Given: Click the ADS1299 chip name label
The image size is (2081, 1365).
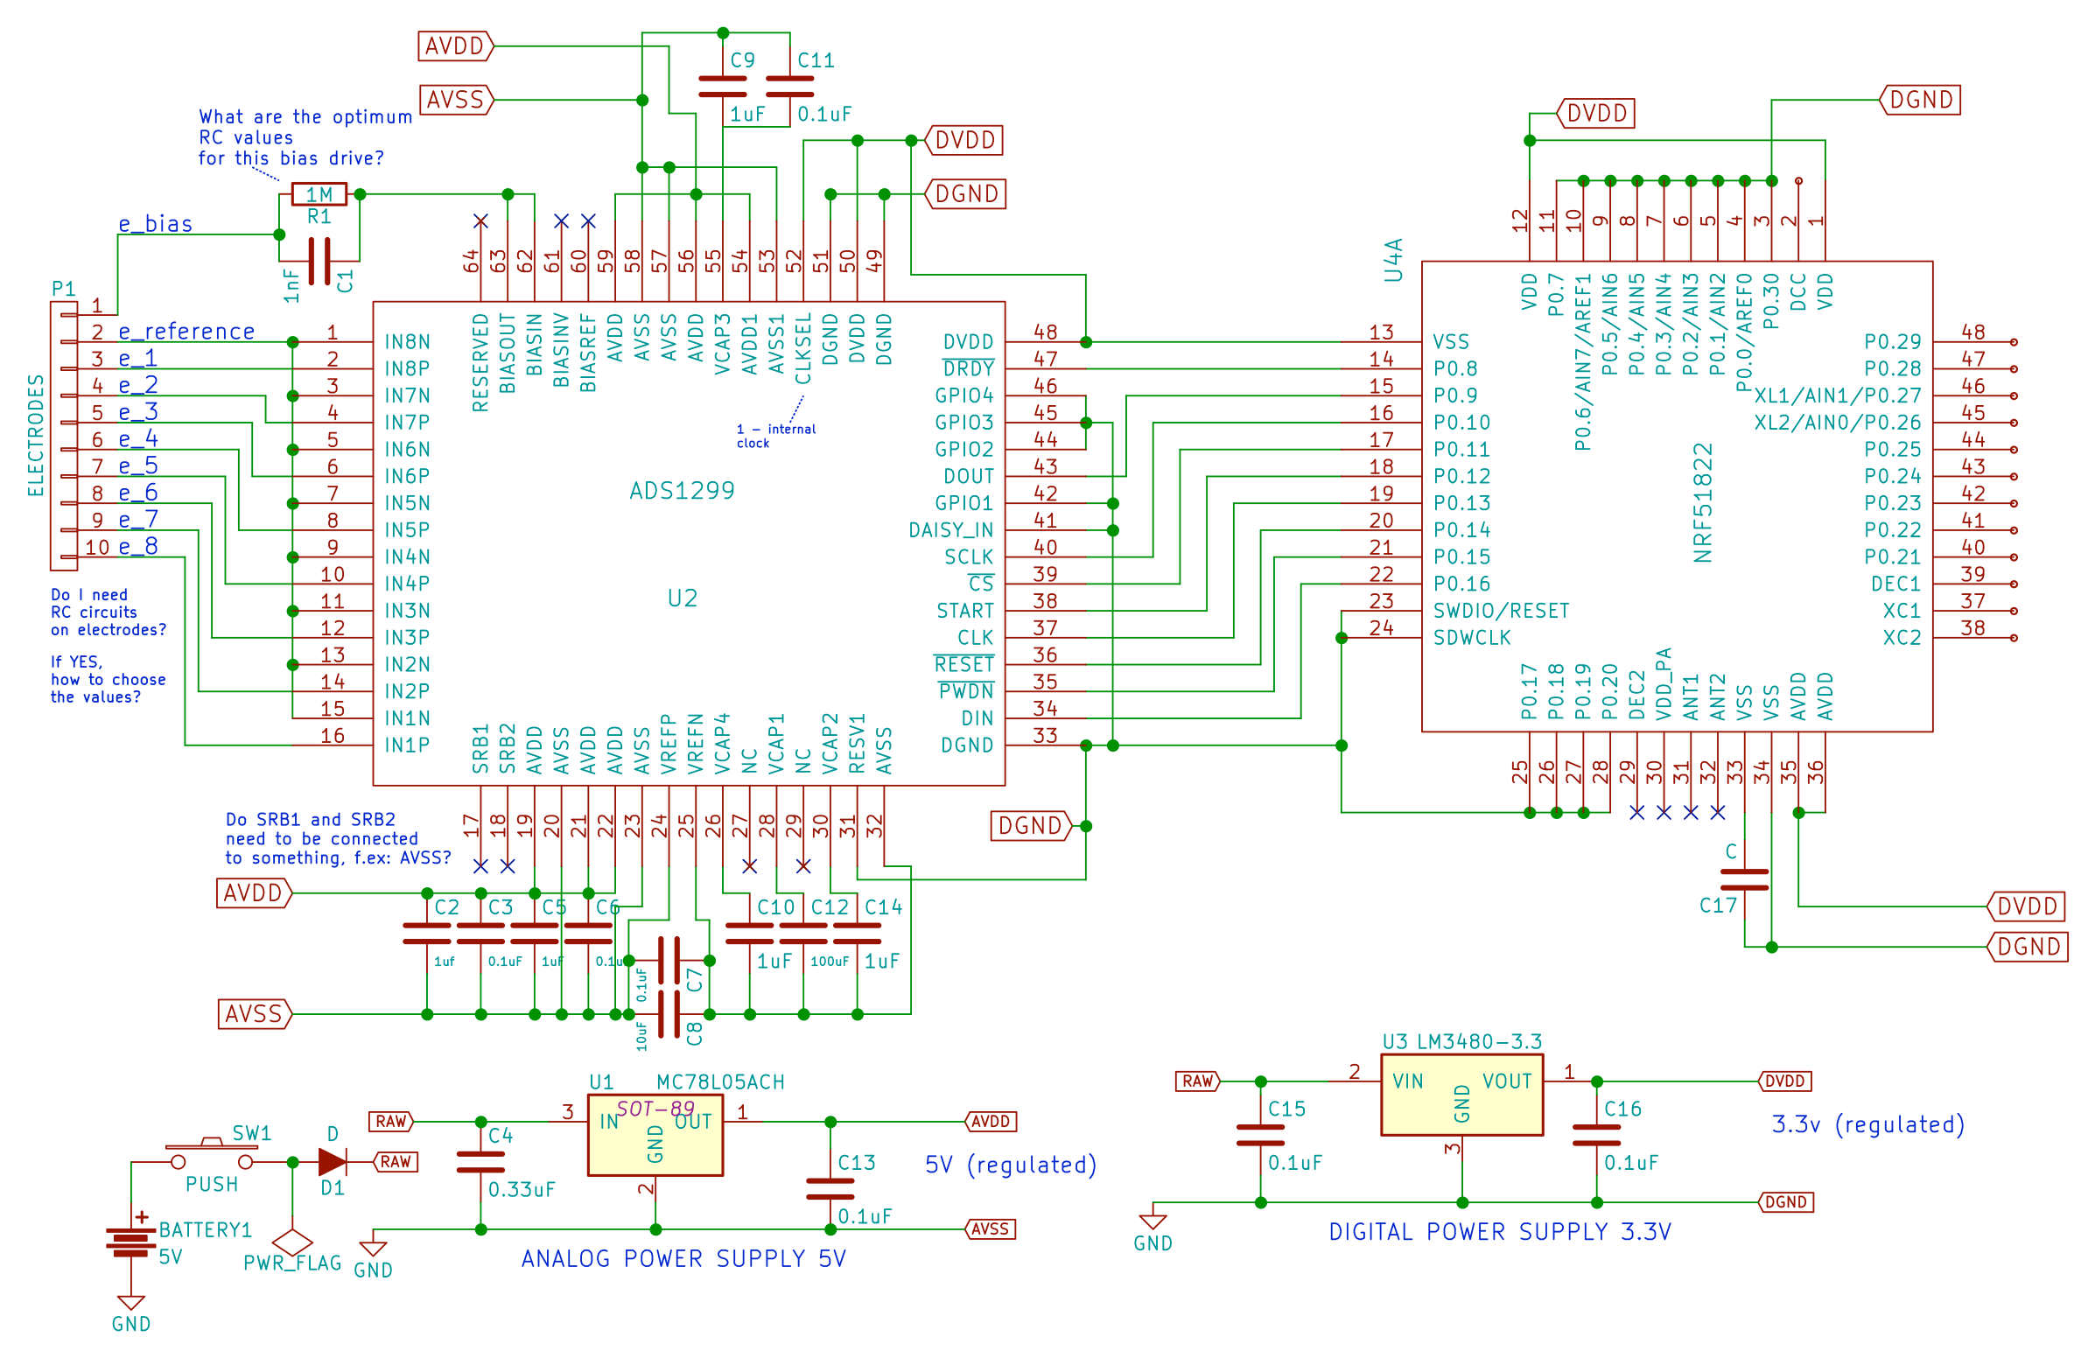Looking at the screenshot, I should [x=682, y=491].
